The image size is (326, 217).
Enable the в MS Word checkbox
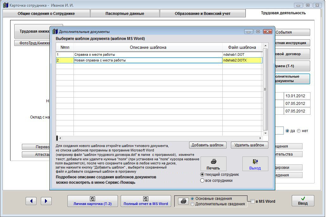pos(252,201)
